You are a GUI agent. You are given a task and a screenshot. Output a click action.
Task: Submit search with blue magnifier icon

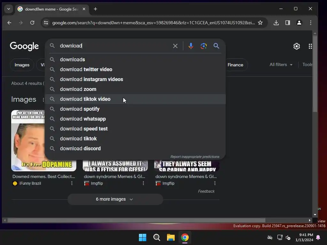pyautogui.click(x=216, y=46)
